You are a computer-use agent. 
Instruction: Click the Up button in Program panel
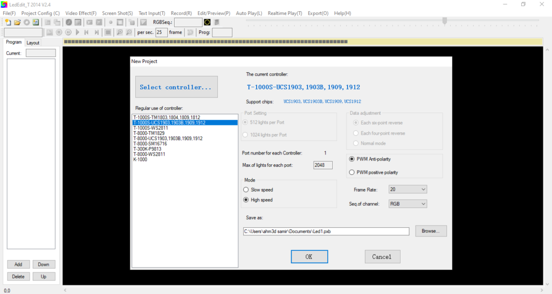[44, 276]
